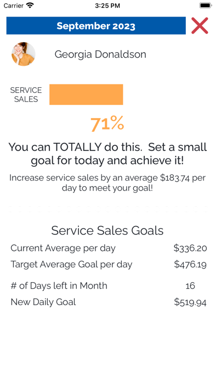Select the New Daily Goal row
The height and width of the screenshot is (382, 215).
click(109, 302)
